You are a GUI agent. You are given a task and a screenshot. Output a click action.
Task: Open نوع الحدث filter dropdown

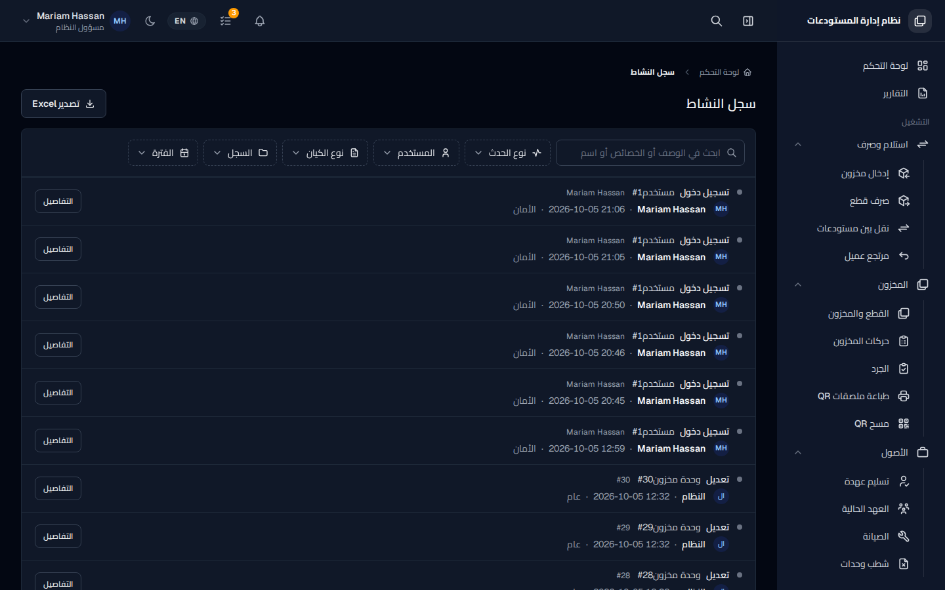[507, 153]
